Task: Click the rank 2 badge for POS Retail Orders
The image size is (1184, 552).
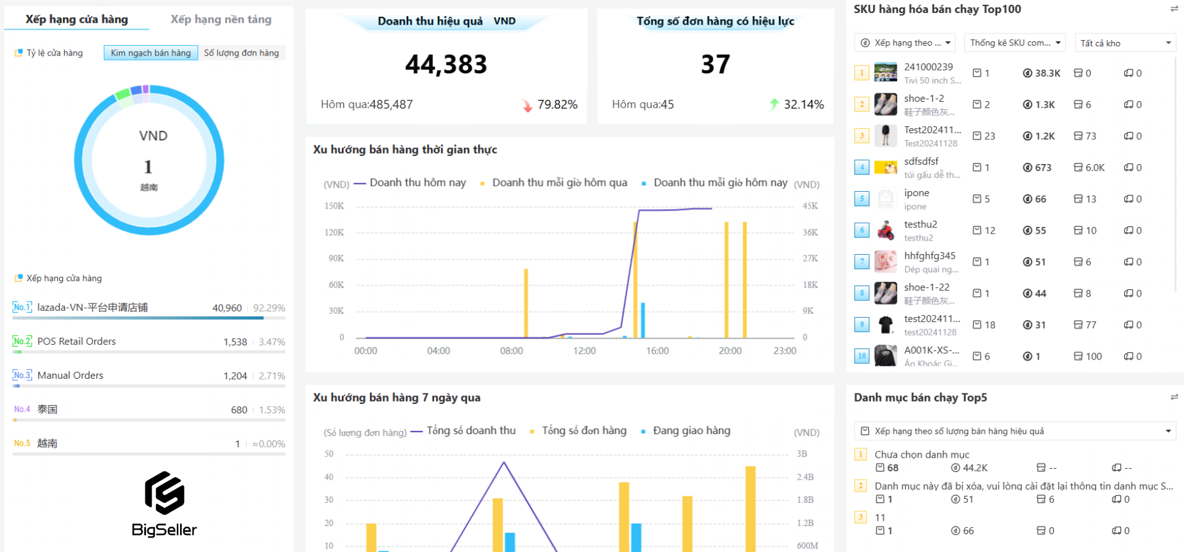Action: pos(22,341)
